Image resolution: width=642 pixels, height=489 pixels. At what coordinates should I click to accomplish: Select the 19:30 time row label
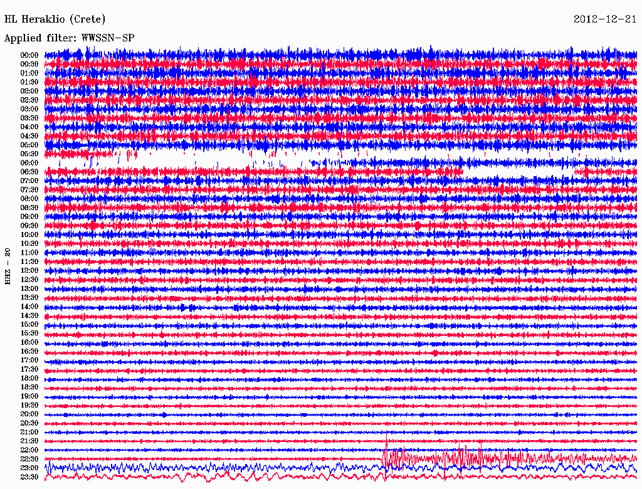pos(29,406)
